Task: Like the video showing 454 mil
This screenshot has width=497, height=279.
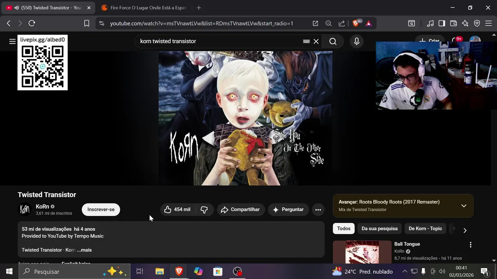Action: 177,210
